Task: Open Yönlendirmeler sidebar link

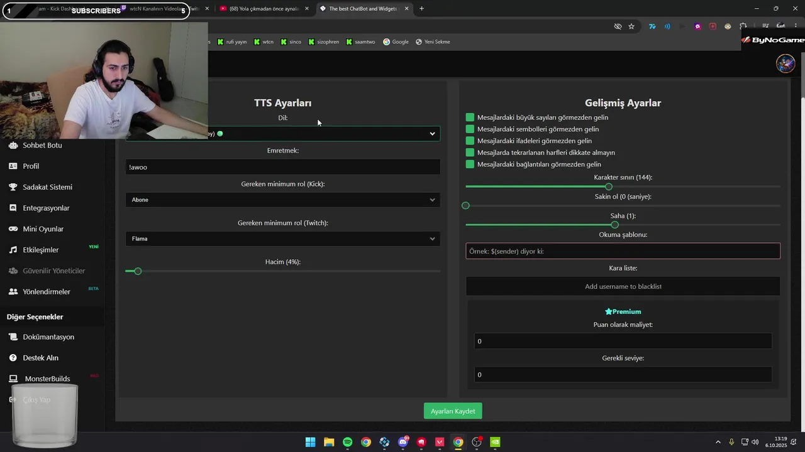Action: click(47, 292)
